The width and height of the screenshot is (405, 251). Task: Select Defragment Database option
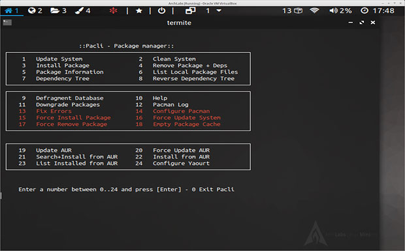pos(70,98)
